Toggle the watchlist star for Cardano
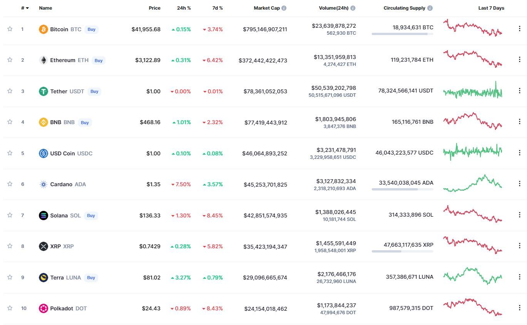Image resolution: width=527 pixels, height=325 pixels. point(10,184)
